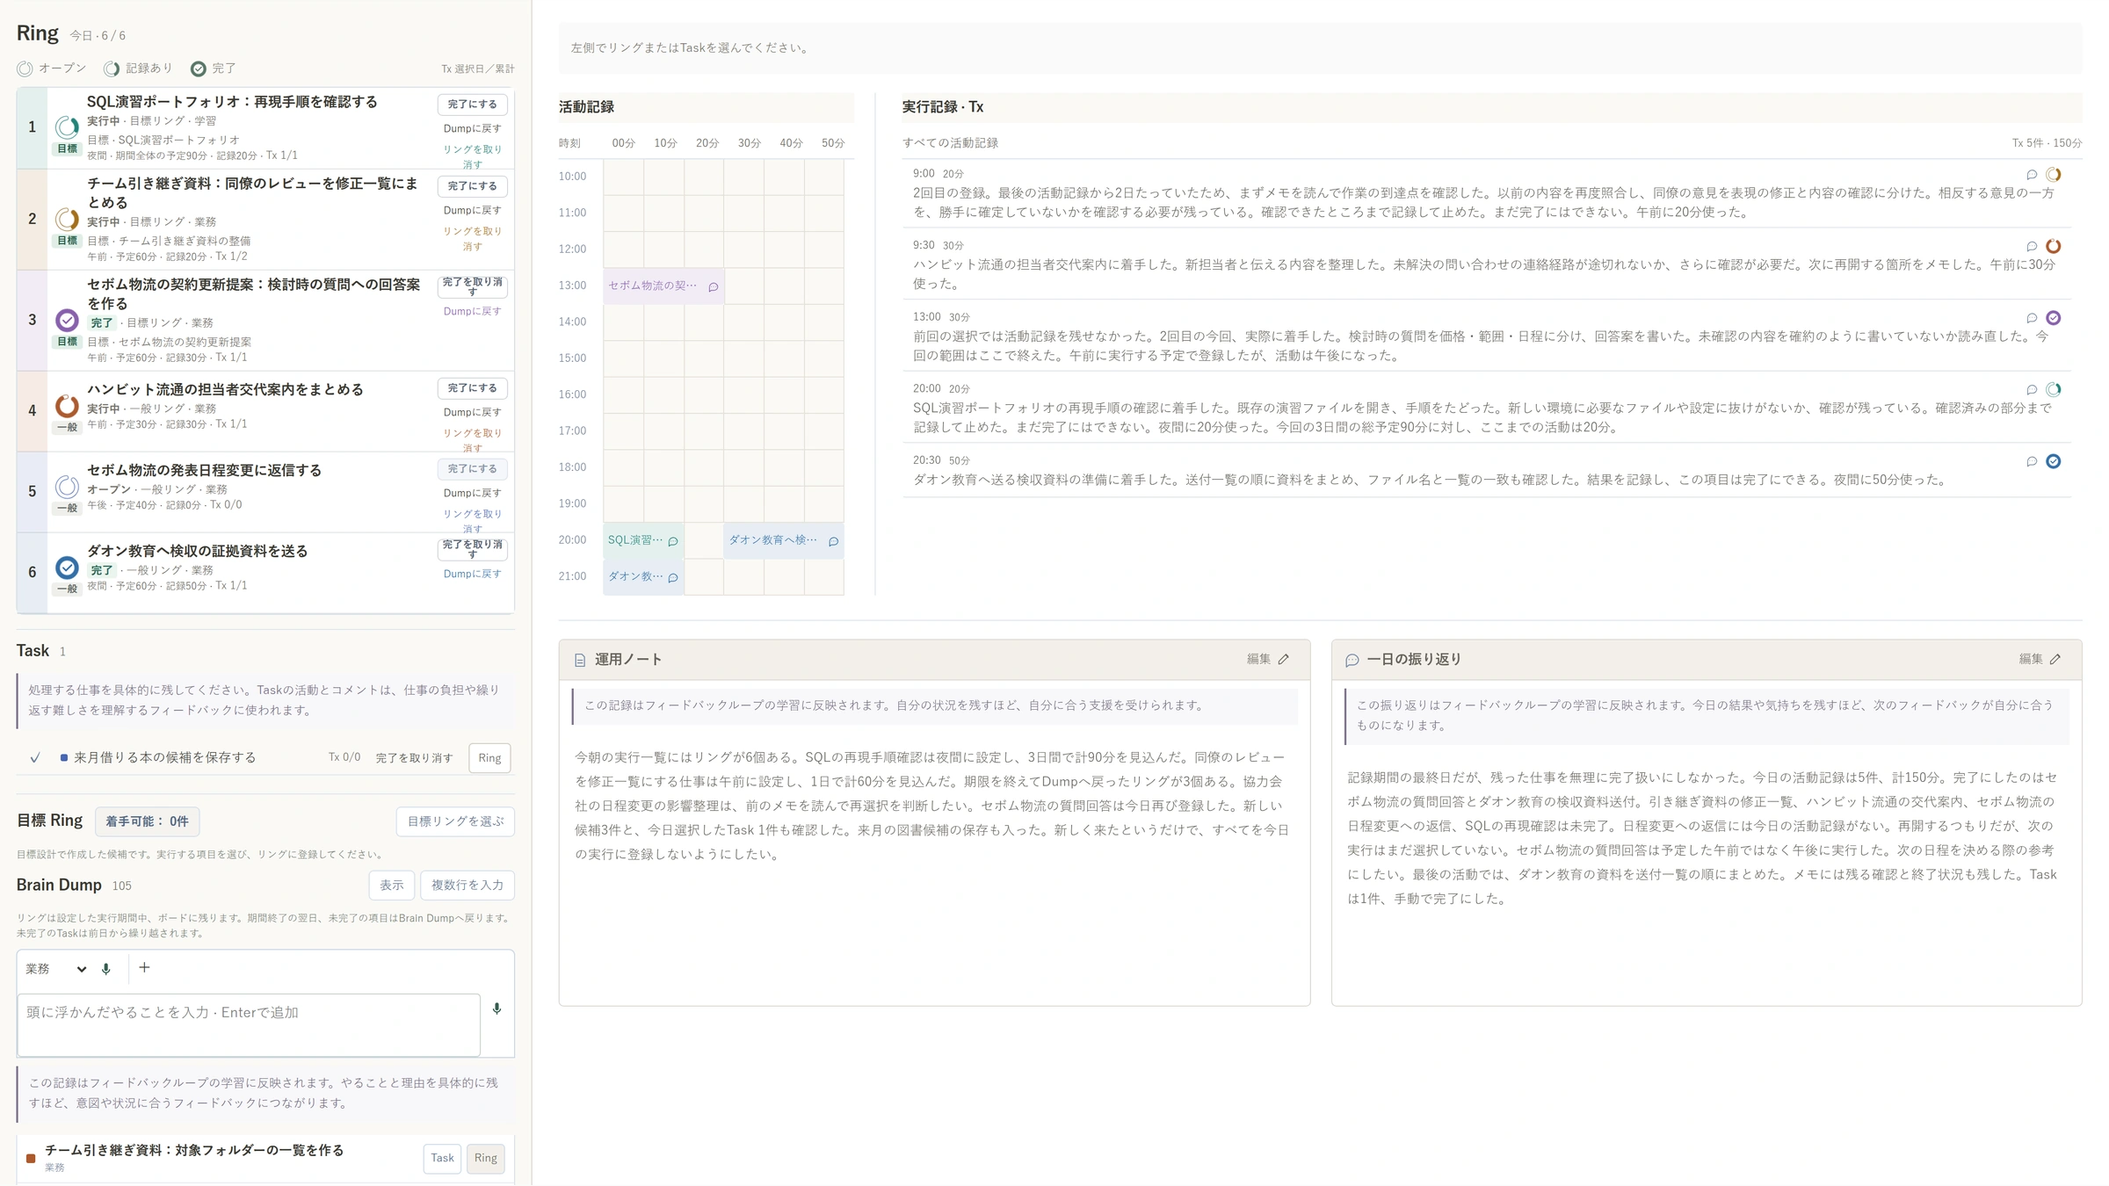Click the open ring icon for セボム物流の発表日程変更

[x=67, y=487]
